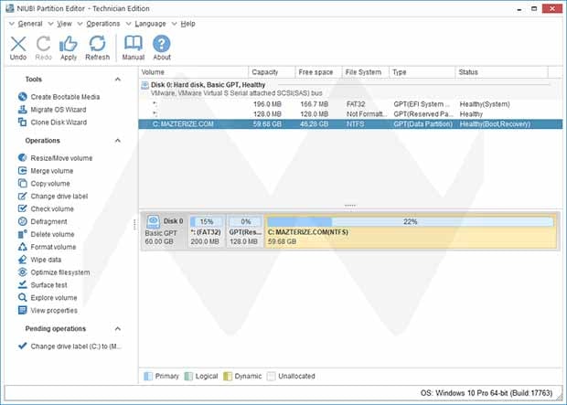Viewport: 567px width, 405px height.
Task: Click the Type column header
Action: click(x=422, y=72)
